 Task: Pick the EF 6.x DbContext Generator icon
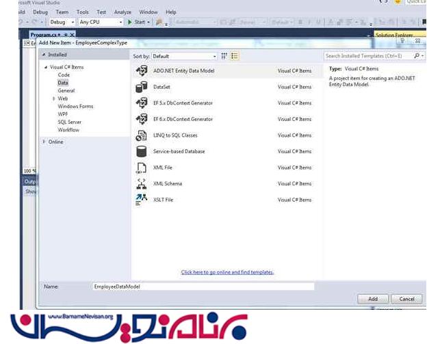142,119
